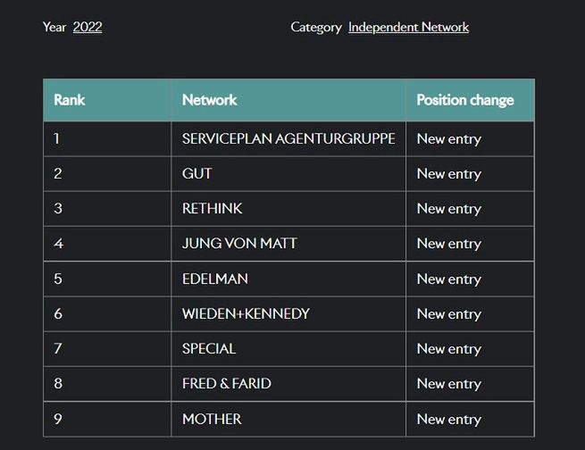Click the EDELMAN network name
Screen dimensions: 585x450
click(215, 279)
